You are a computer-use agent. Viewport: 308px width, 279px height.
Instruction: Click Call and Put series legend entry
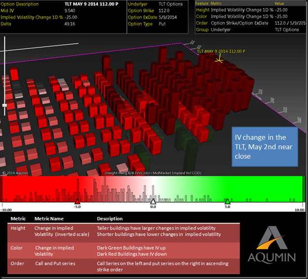click(55, 264)
